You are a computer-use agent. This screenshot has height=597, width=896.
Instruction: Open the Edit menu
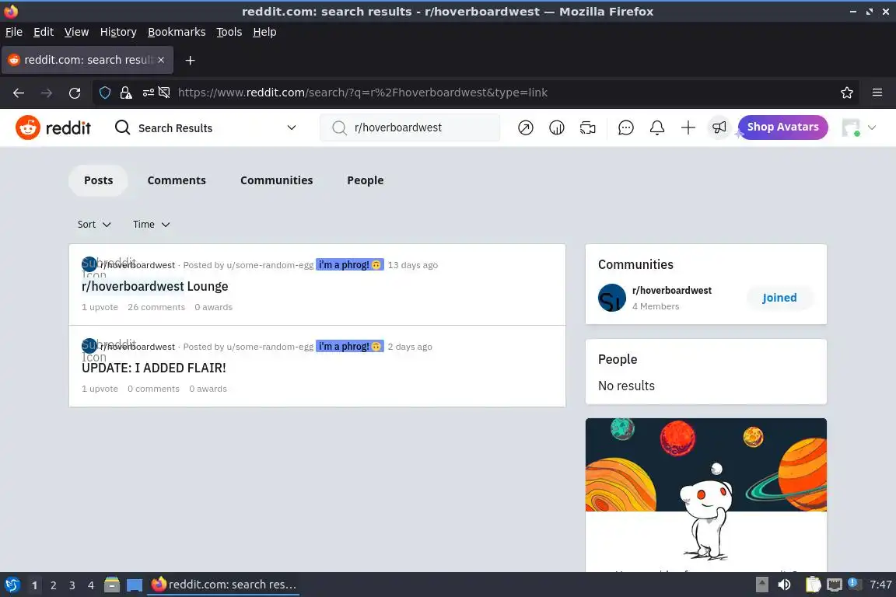click(x=44, y=32)
